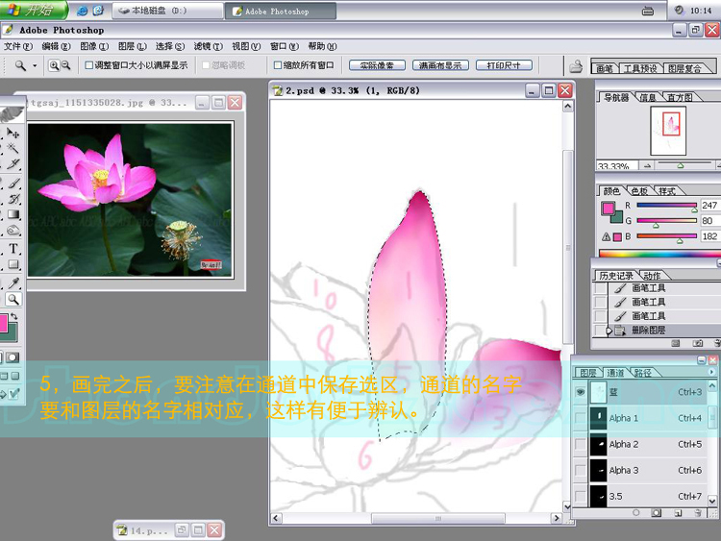Enable 缩放所有窗口 checkbox
The width and height of the screenshot is (721, 541).
point(277,65)
